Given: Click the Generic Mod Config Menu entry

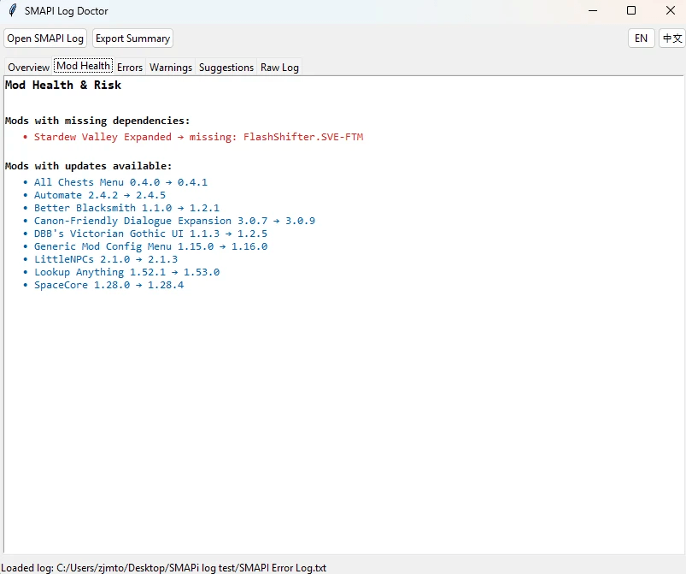Looking at the screenshot, I should point(150,246).
